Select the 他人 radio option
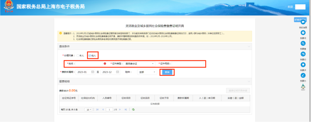Viewport: 311px width, 122px height. (90, 55)
